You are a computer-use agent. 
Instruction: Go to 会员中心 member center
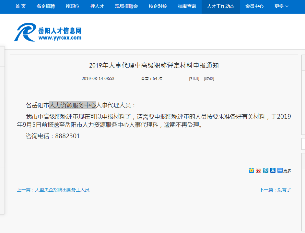pos(254,6)
